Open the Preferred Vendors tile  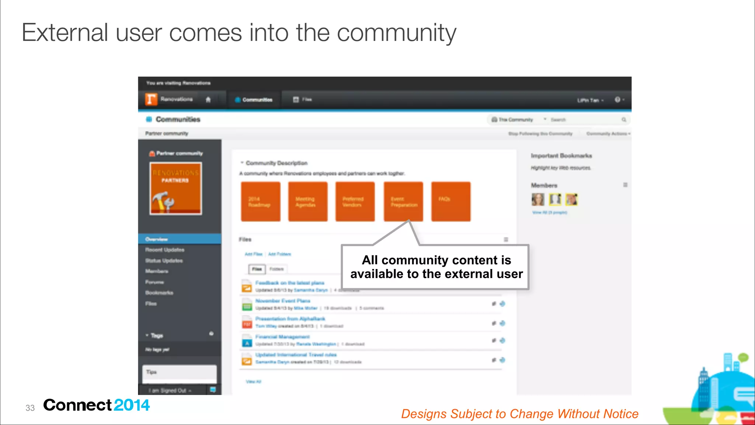pos(355,202)
